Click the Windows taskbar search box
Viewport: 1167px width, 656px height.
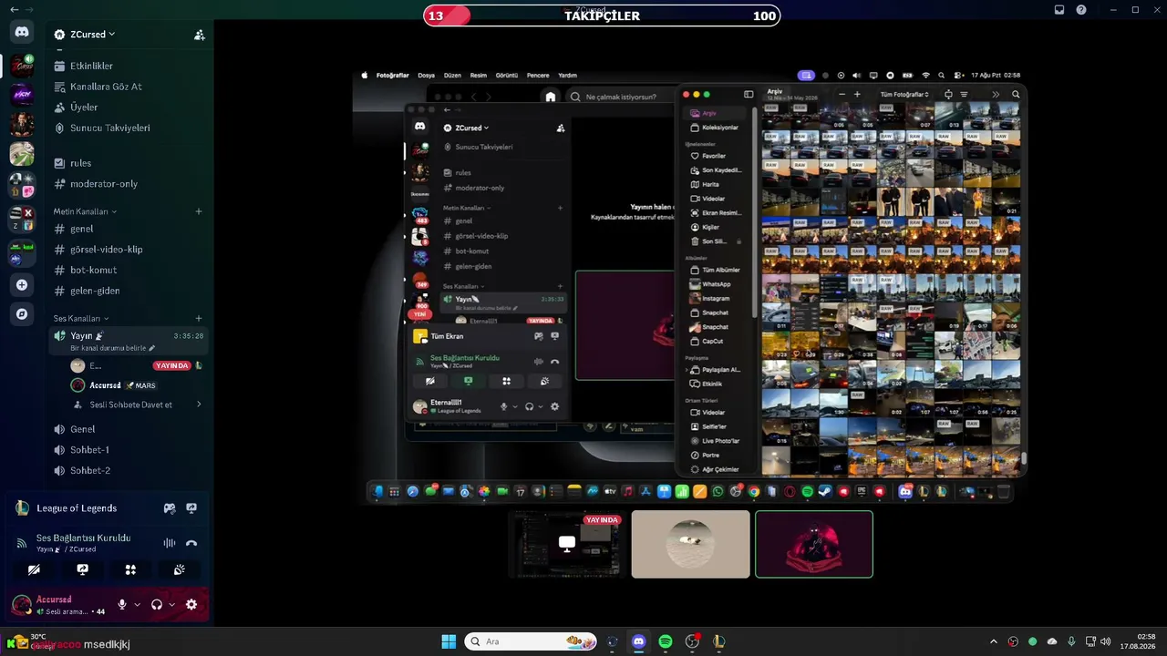pos(532,641)
